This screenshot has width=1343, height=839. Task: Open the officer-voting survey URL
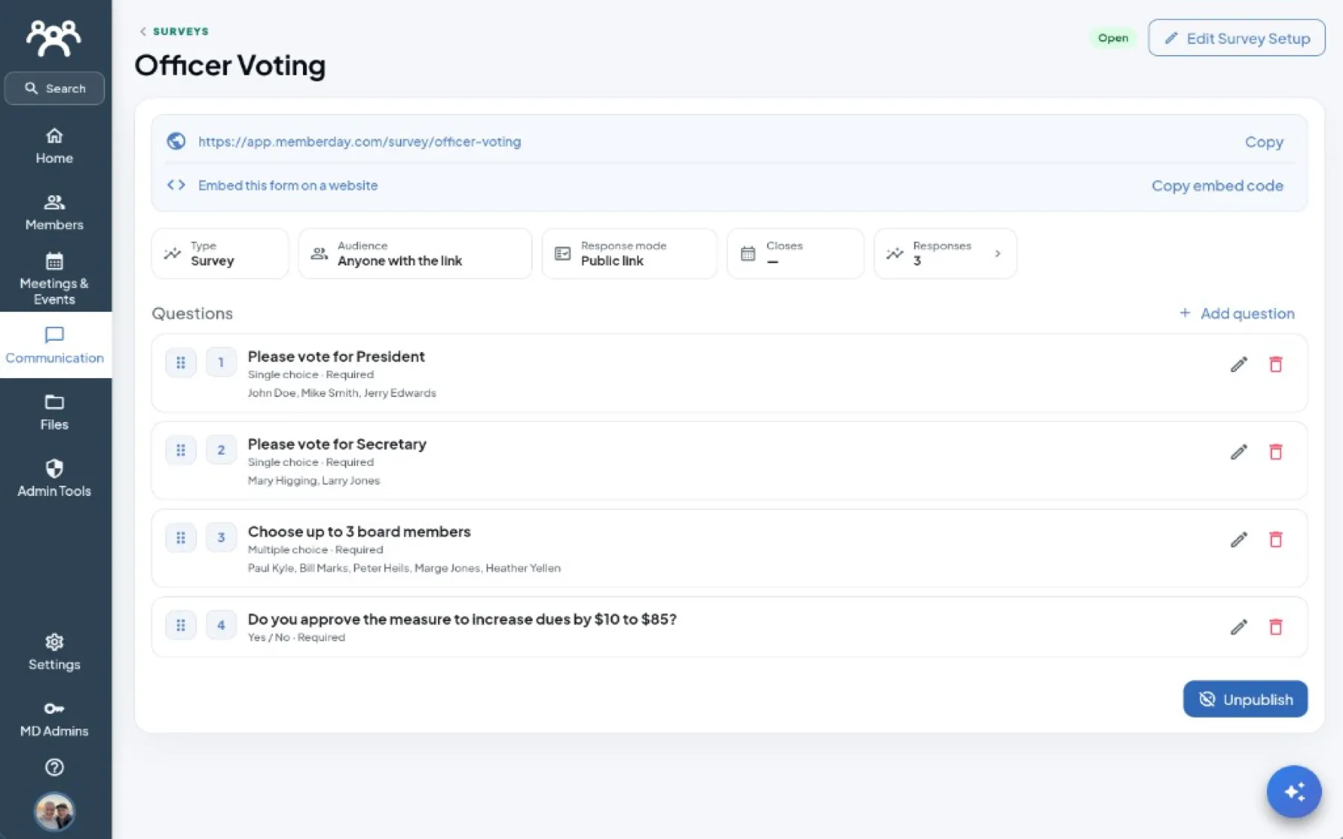[360, 142]
